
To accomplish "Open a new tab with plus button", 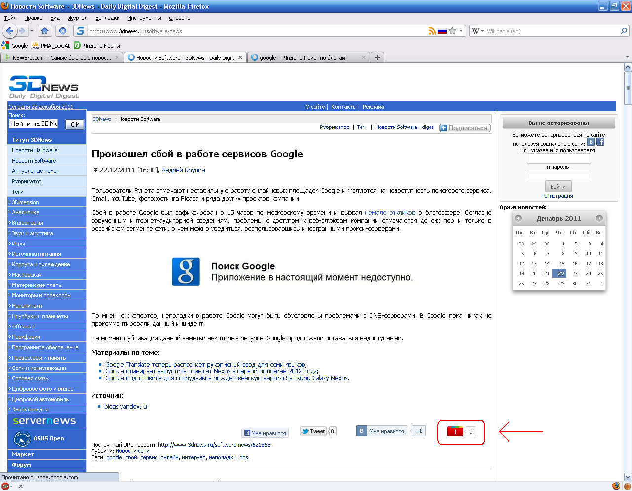I will click(x=378, y=57).
